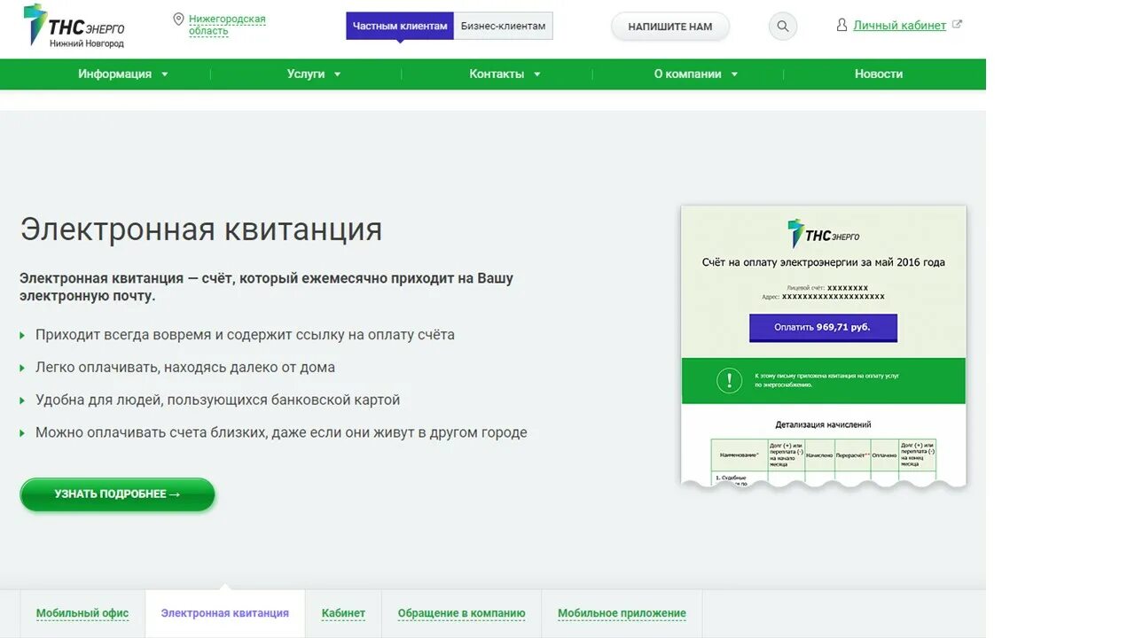Click the electronic receipt preview table

[824, 461]
